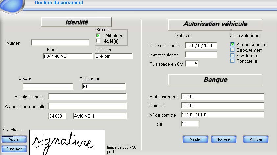277x155 pixels.
Task: Click the Banque header button
Action: tap(215, 79)
